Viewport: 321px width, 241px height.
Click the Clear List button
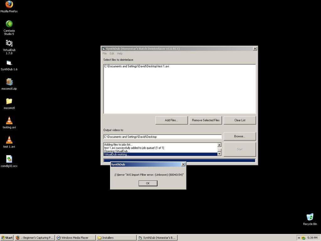click(x=240, y=120)
